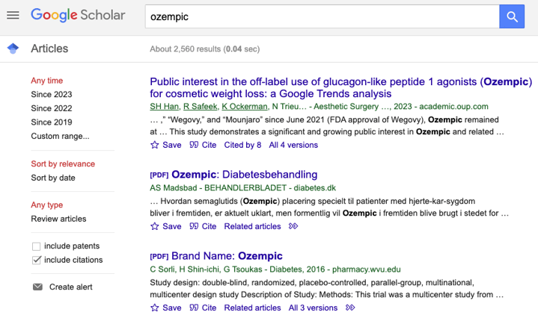View All 4 versions of first result

(293, 145)
